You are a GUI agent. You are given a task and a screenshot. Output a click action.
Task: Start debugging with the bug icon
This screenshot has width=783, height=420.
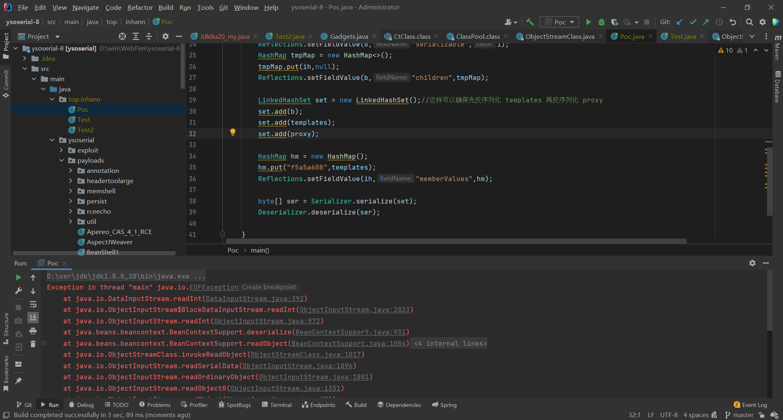tap(602, 22)
